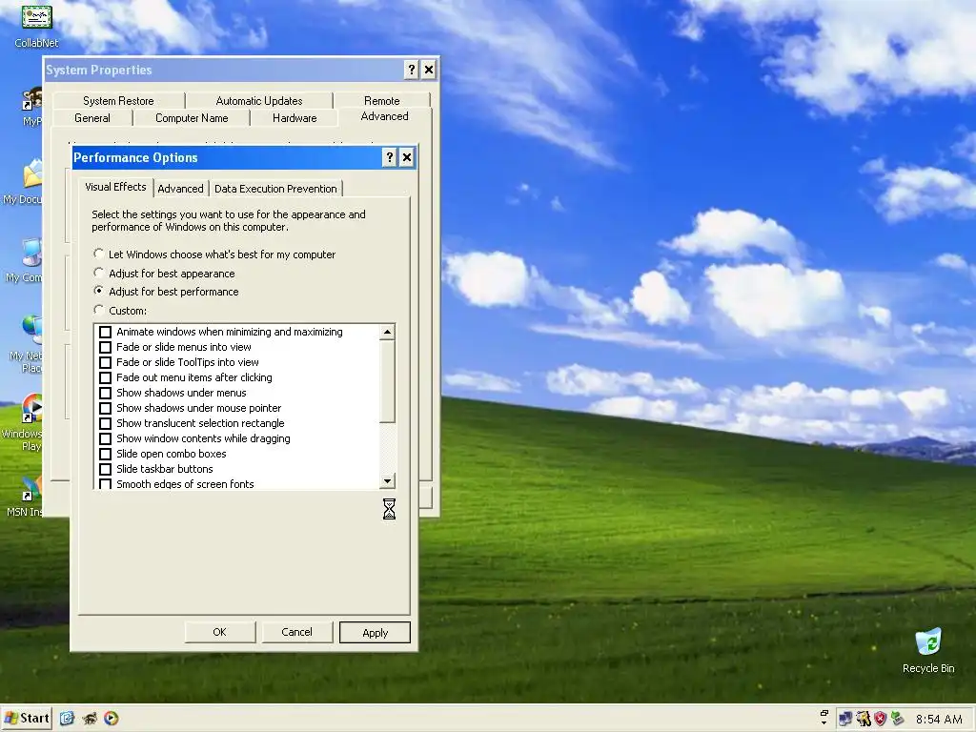976x732 pixels.
Task: Open the Automatic Updates tab
Action: [259, 101]
